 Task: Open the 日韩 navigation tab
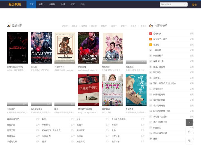click(x=82, y=4)
